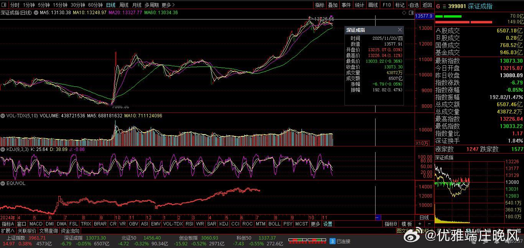The width and height of the screenshot is (524, 248).
Task: Switch indicator to MCST
Action: click(x=302, y=224)
